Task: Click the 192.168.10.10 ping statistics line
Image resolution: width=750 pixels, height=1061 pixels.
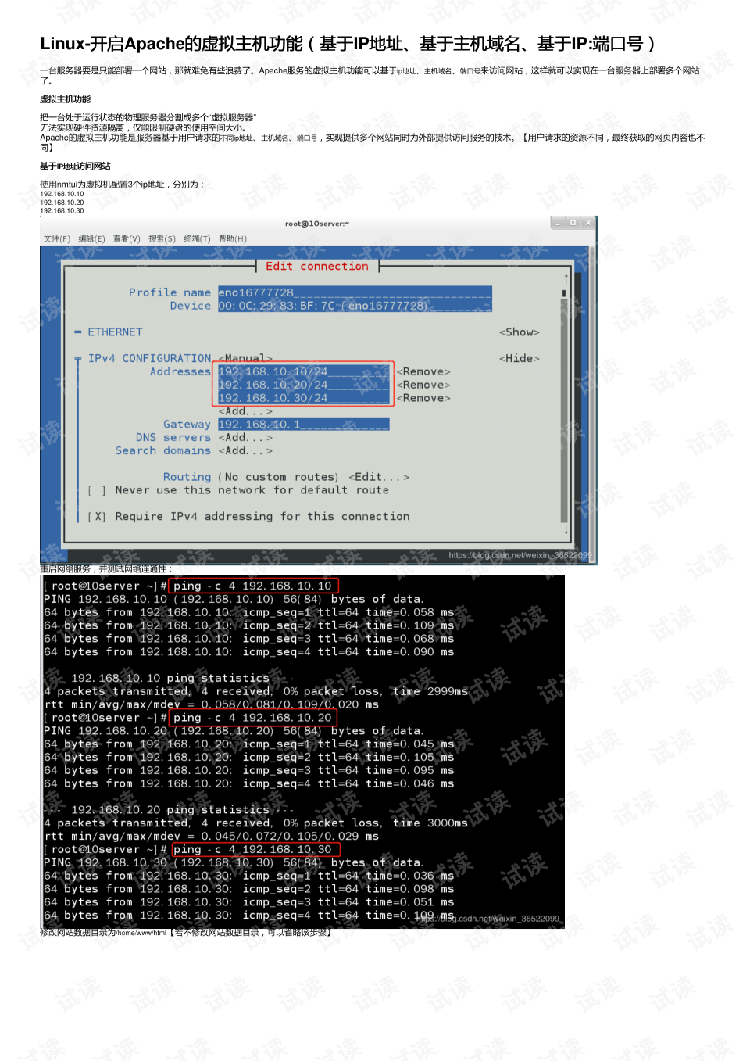Action: point(170,679)
